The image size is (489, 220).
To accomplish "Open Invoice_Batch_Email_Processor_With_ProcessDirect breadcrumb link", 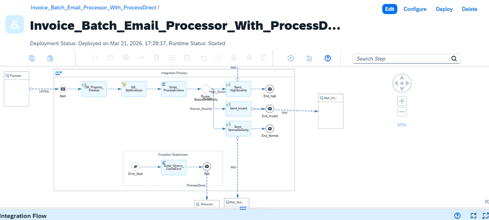I will 93,7.
